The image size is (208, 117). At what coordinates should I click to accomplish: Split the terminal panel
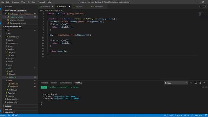pos(196,83)
